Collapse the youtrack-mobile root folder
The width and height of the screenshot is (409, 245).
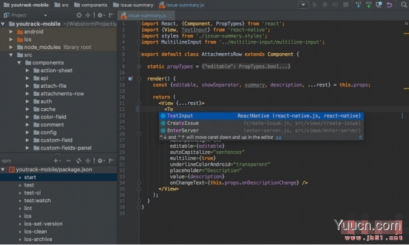[3, 24]
